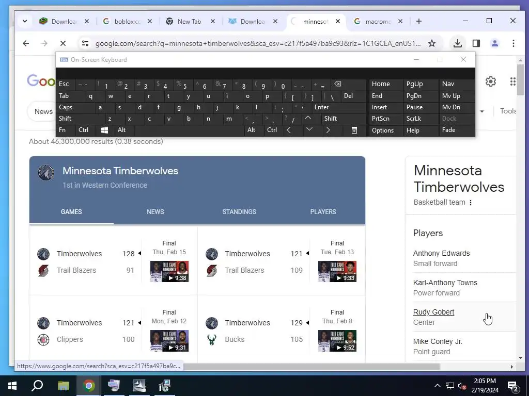Click the left arrow key on On-Screen Keyboard

pyautogui.click(x=289, y=130)
